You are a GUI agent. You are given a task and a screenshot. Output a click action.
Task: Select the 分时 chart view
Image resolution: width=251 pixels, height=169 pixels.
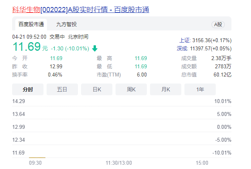[x=28, y=89]
